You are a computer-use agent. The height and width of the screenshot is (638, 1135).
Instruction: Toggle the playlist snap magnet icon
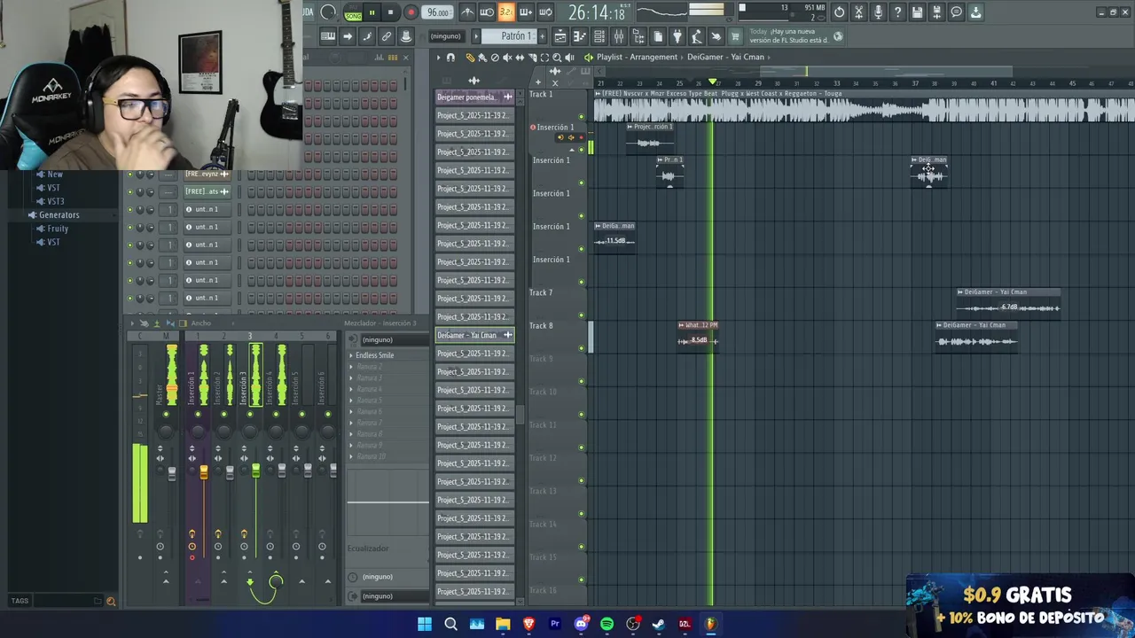click(450, 58)
